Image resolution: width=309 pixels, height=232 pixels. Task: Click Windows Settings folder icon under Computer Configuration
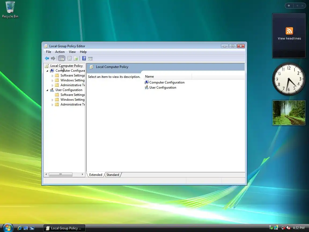[x=57, y=80]
